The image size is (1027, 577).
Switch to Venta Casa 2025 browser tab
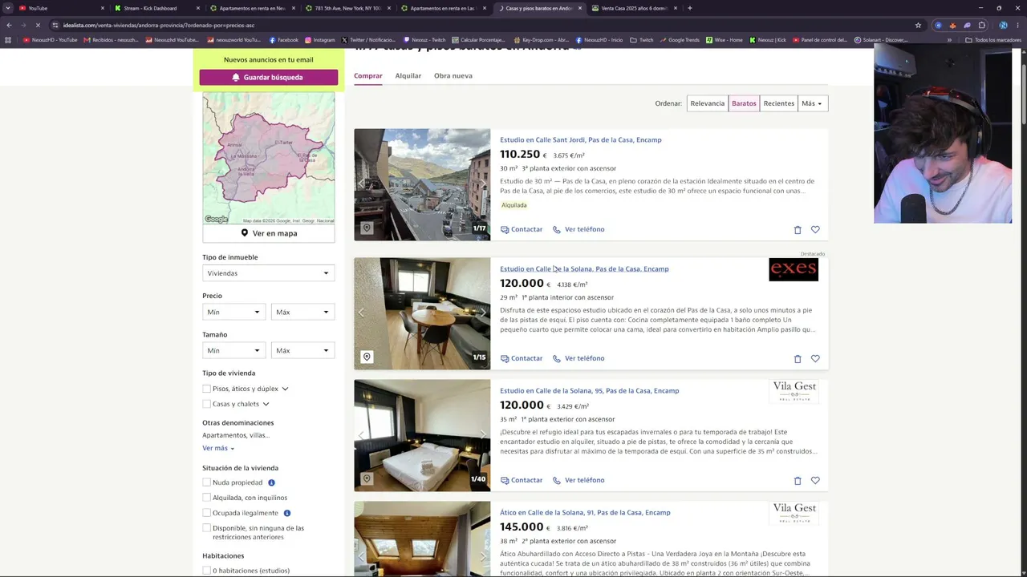634,8
